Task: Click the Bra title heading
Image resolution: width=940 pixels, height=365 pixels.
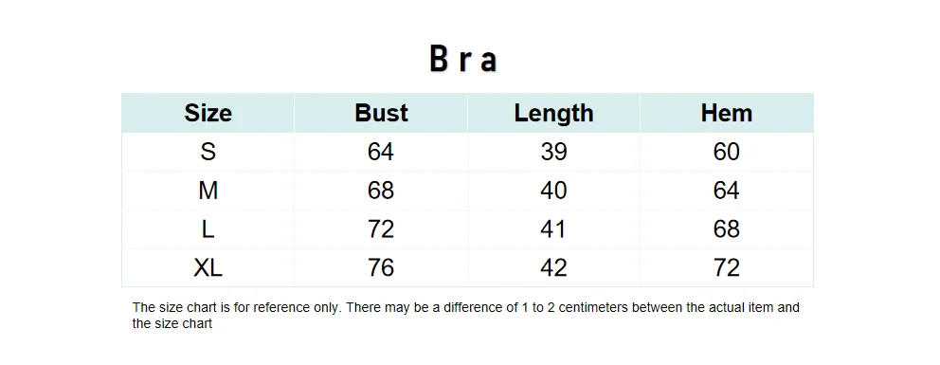Action: click(463, 60)
